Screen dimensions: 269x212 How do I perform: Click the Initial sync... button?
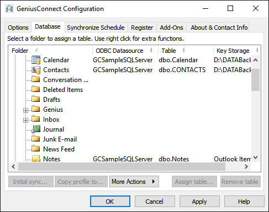click(31, 182)
